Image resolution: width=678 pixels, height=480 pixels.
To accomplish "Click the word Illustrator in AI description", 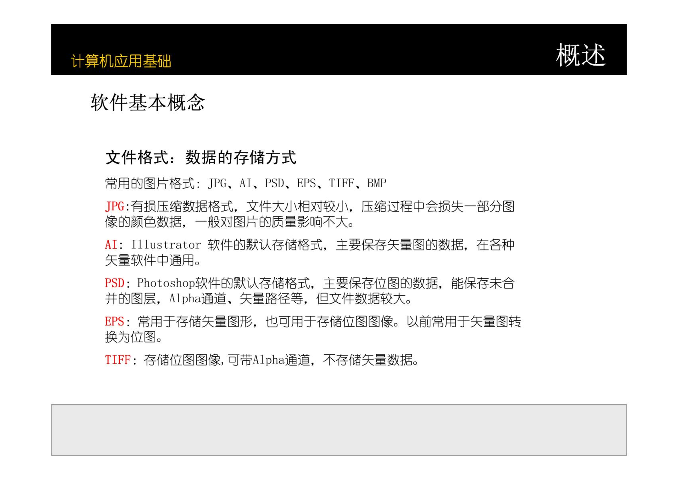I will (166, 245).
